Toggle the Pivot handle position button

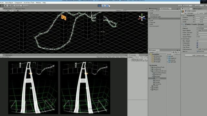[17, 6]
